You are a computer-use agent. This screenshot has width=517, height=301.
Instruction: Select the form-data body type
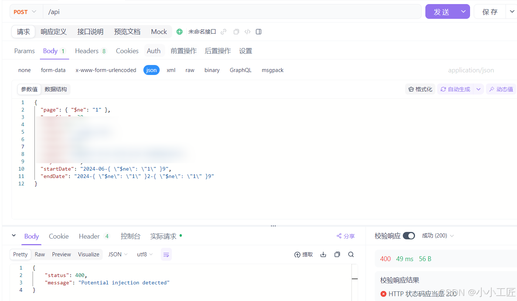[53, 70]
